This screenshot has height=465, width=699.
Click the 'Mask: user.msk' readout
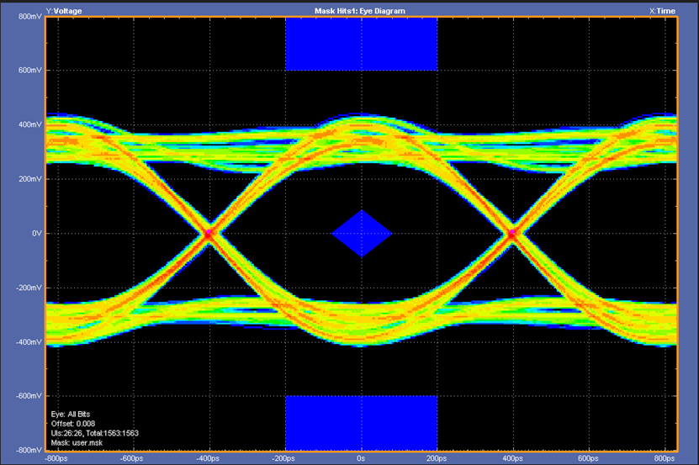[77, 442]
